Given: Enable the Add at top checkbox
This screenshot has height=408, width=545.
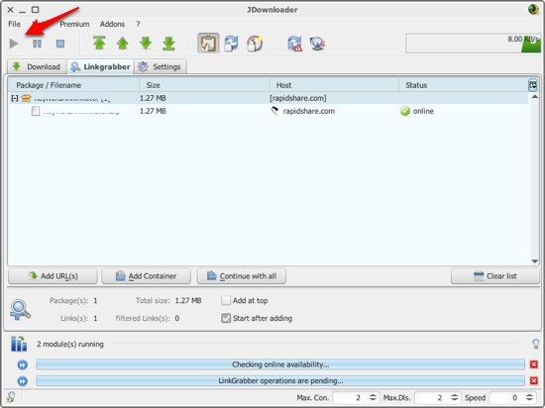Looking at the screenshot, I should (226, 300).
